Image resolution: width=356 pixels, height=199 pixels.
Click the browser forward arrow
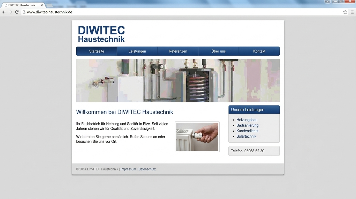point(10,12)
